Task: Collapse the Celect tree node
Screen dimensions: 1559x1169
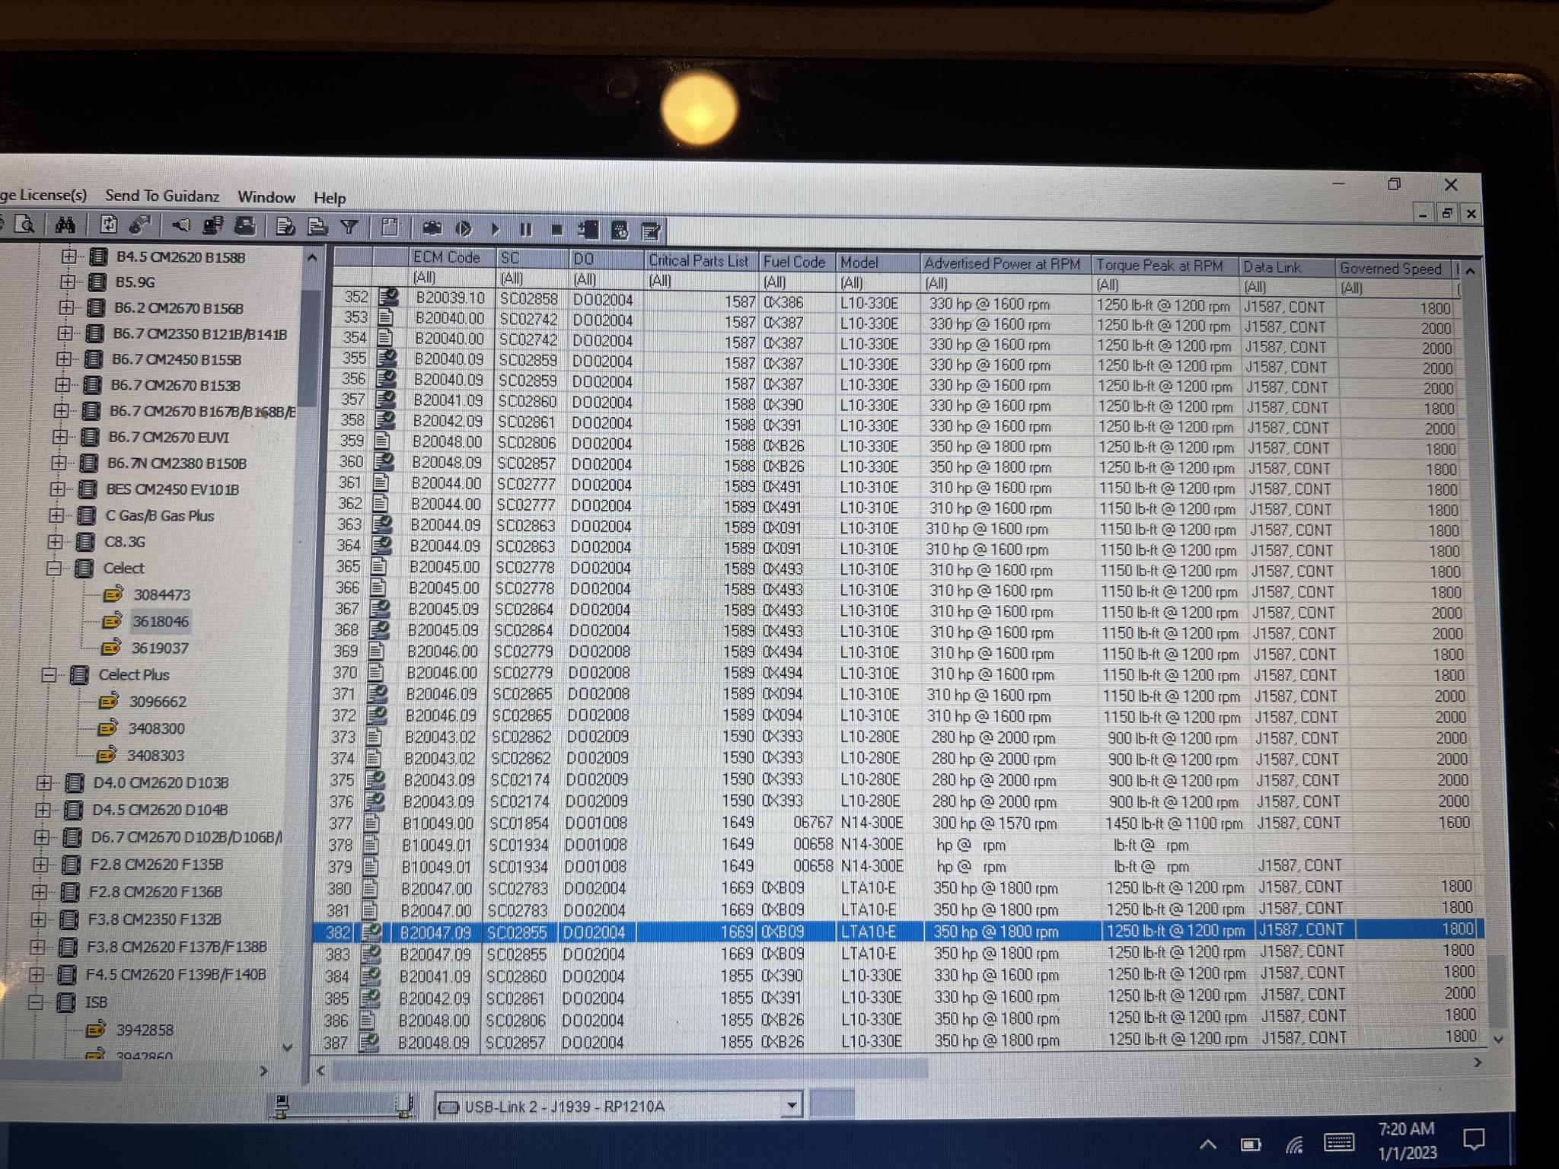Action: click(53, 568)
